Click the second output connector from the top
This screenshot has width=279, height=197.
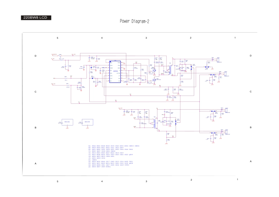click(226, 74)
